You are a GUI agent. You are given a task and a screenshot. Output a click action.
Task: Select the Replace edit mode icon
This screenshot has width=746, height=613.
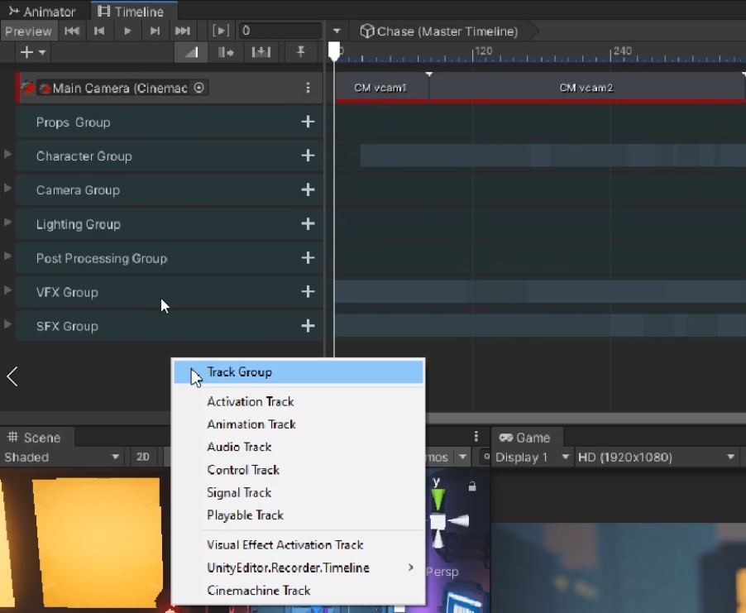(x=261, y=52)
